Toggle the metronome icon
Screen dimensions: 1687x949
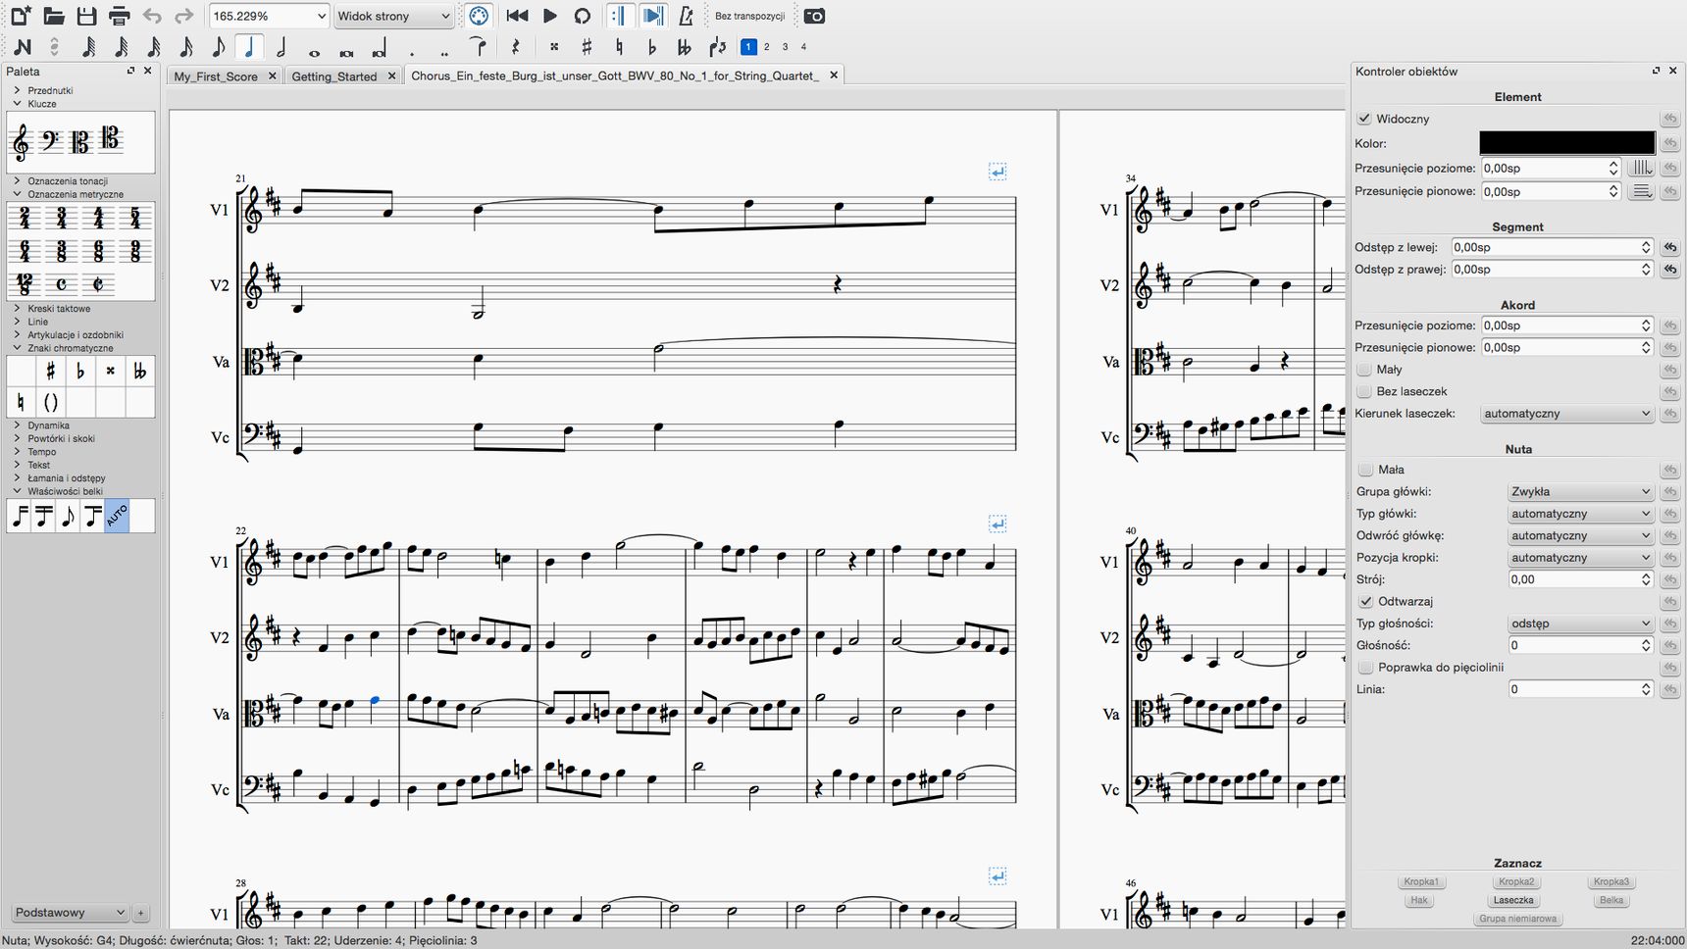coord(687,16)
